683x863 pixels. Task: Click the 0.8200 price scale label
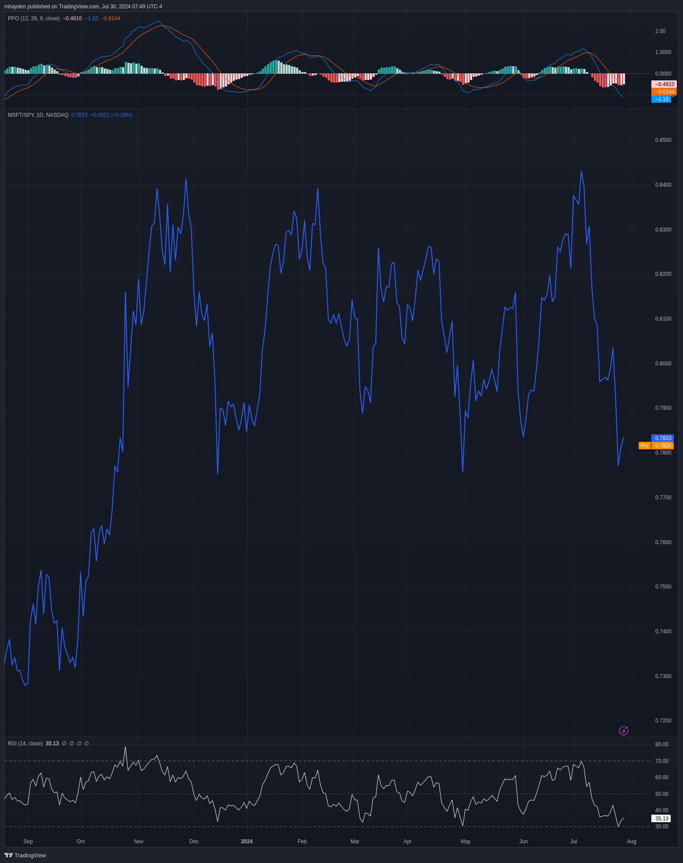(663, 274)
